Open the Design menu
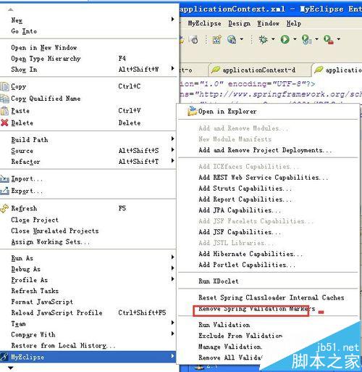Image resolution: width=362 pixels, height=372 pixels. click(x=239, y=23)
